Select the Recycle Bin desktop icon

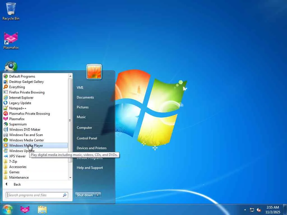click(x=11, y=11)
